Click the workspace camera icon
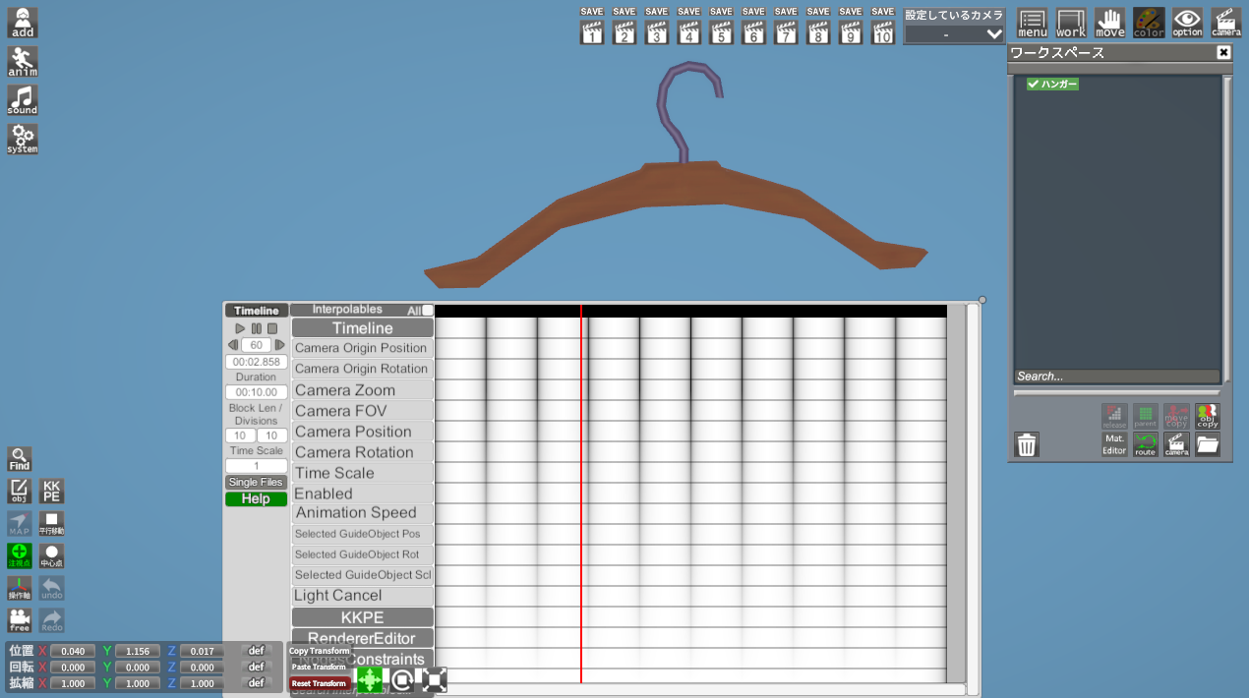This screenshot has height=698, width=1249. click(x=1176, y=445)
